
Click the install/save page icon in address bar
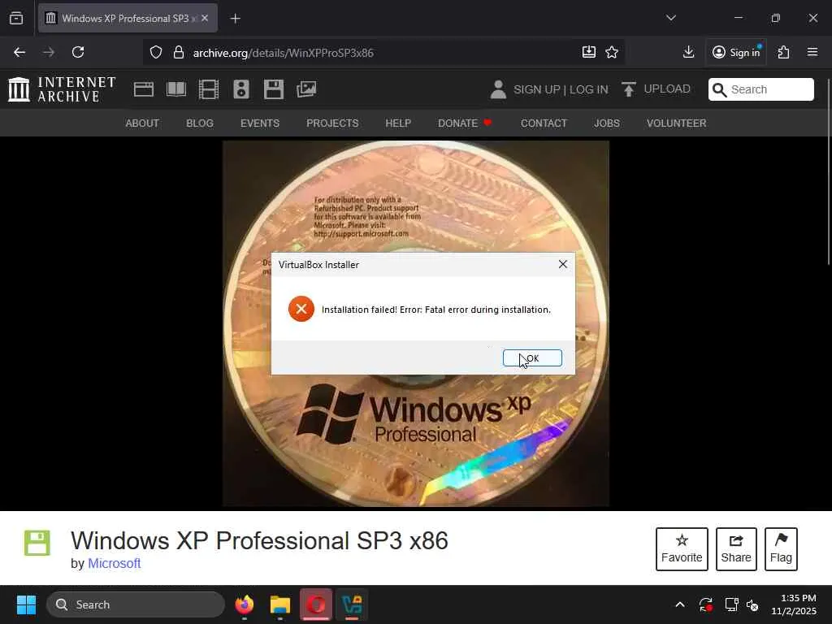pos(589,52)
